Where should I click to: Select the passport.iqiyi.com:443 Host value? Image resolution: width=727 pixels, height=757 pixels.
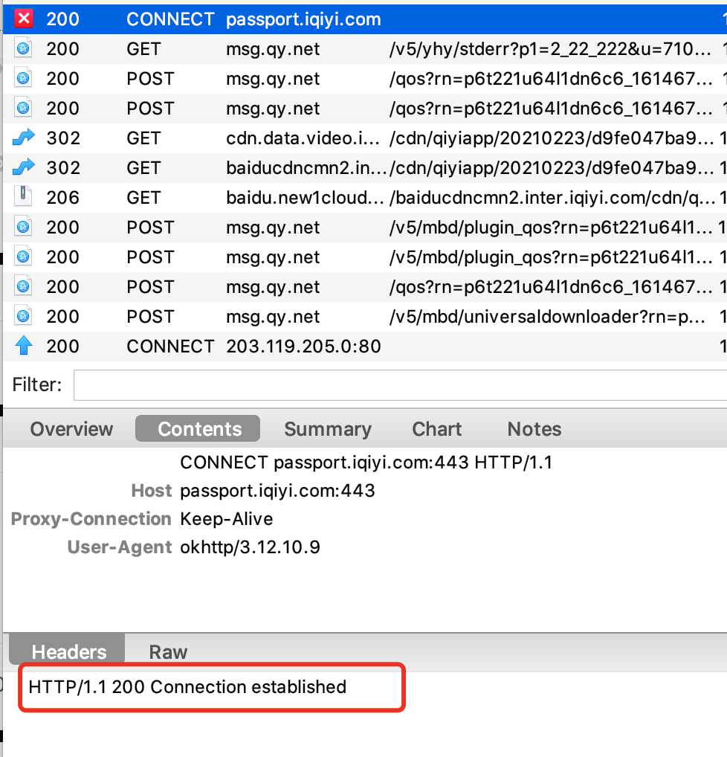point(277,491)
